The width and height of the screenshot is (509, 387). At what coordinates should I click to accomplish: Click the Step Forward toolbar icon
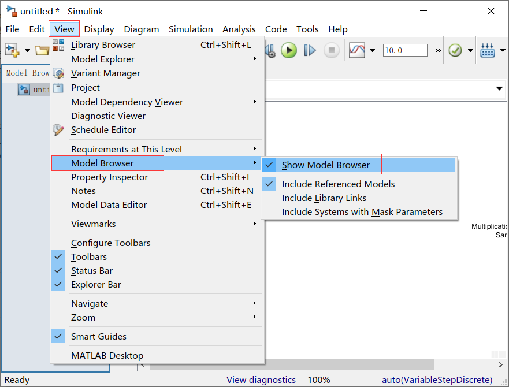pos(310,50)
